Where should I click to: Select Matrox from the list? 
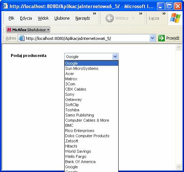click(91, 79)
